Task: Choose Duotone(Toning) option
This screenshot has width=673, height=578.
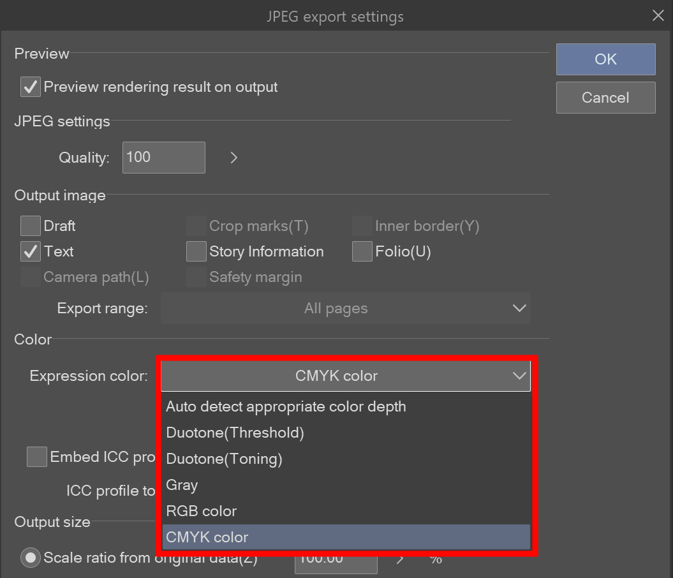Action: (x=224, y=459)
